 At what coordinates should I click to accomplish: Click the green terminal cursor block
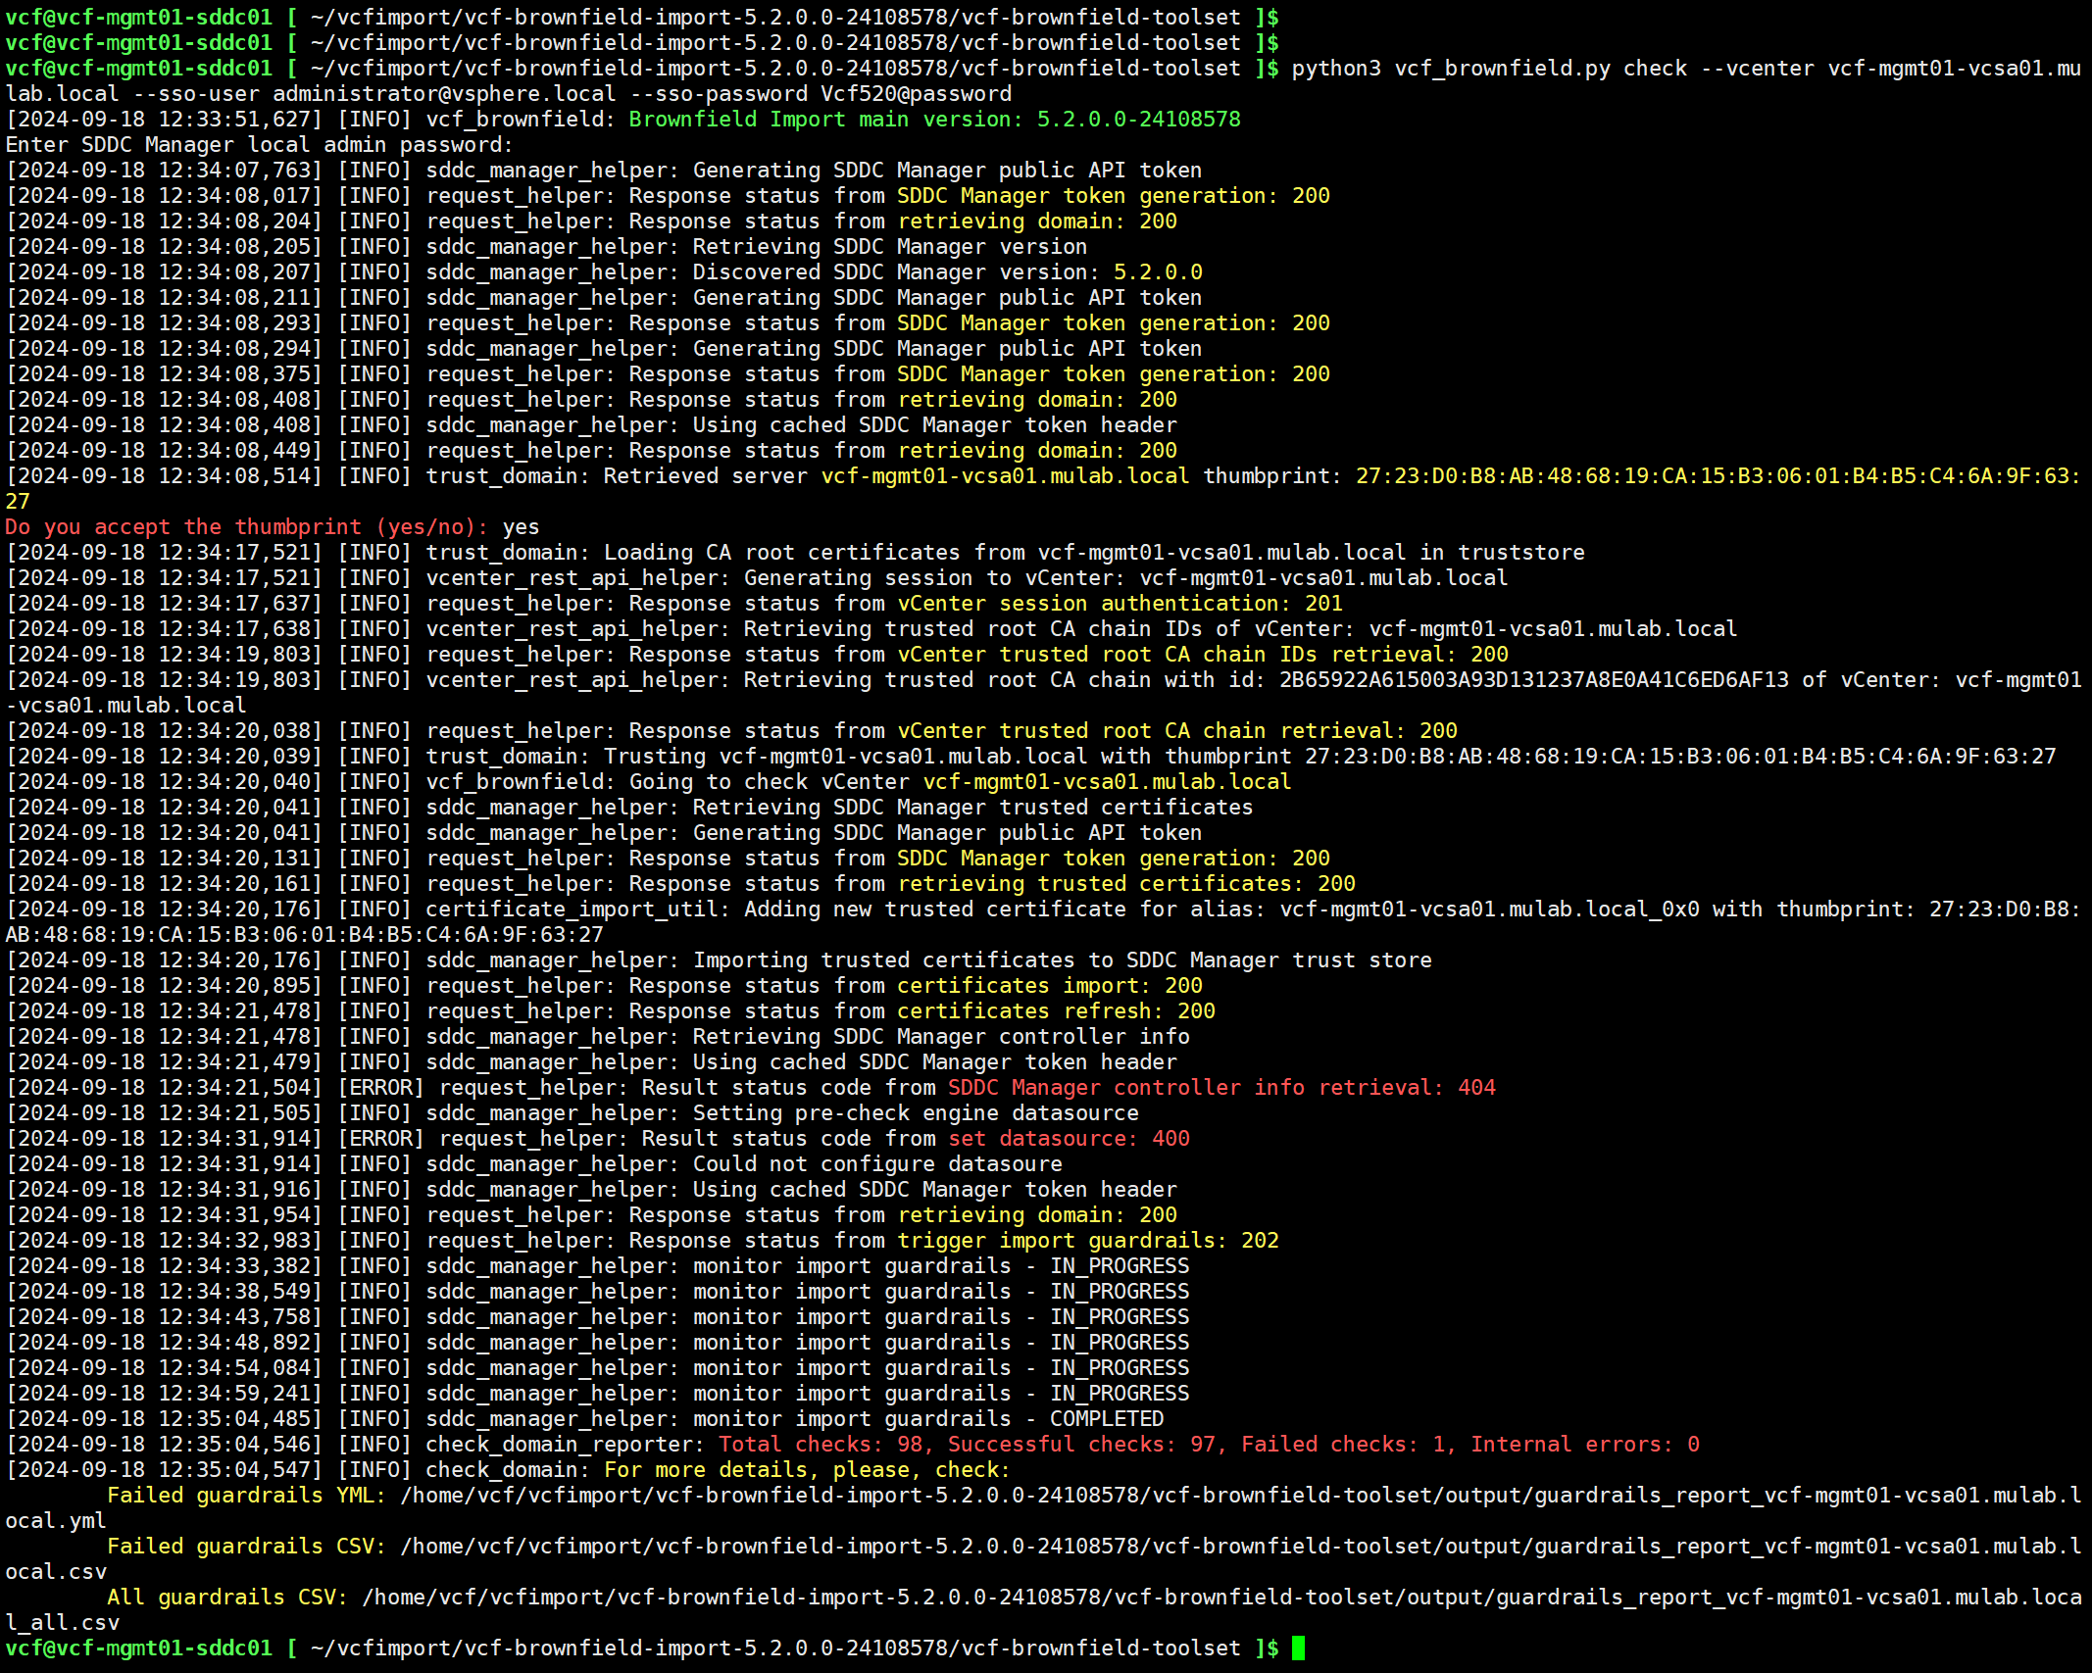click(x=1298, y=1648)
